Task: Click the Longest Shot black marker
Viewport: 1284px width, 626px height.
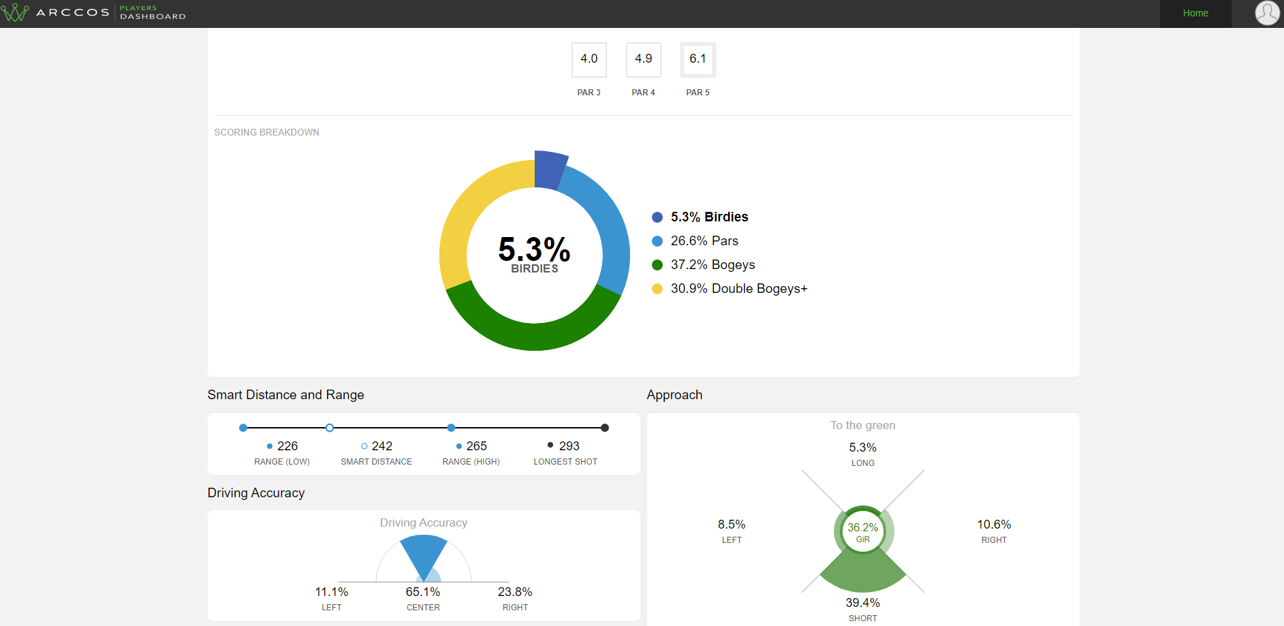Action: [x=605, y=428]
